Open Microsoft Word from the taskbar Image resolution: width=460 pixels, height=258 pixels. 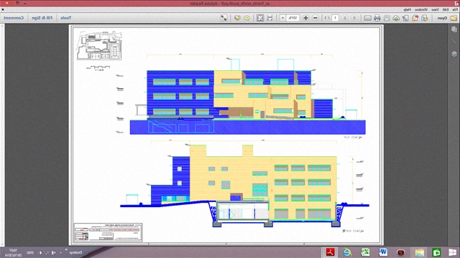[x=383, y=252]
